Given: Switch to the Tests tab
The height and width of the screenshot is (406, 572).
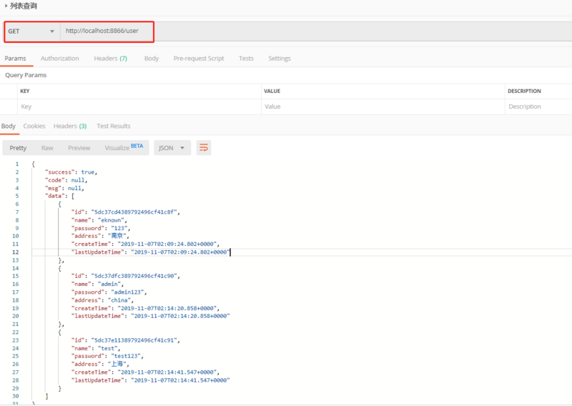Looking at the screenshot, I should (246, 59).
